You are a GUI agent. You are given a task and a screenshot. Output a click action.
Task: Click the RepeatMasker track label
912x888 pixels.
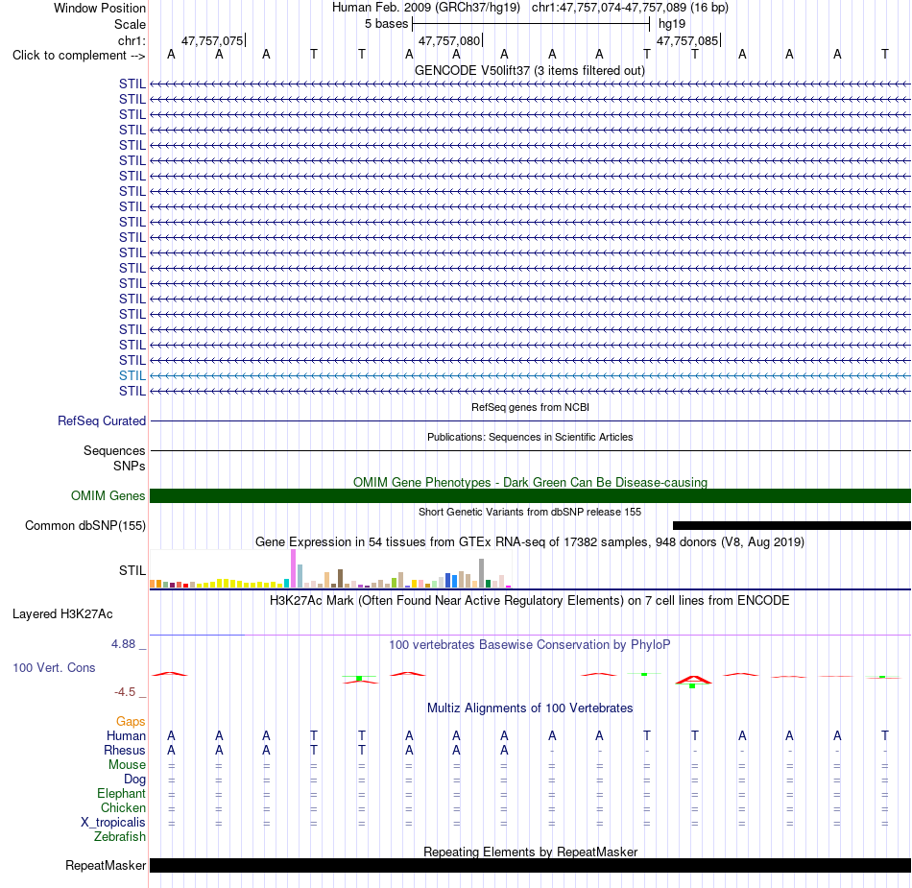(x=106, y=865)
